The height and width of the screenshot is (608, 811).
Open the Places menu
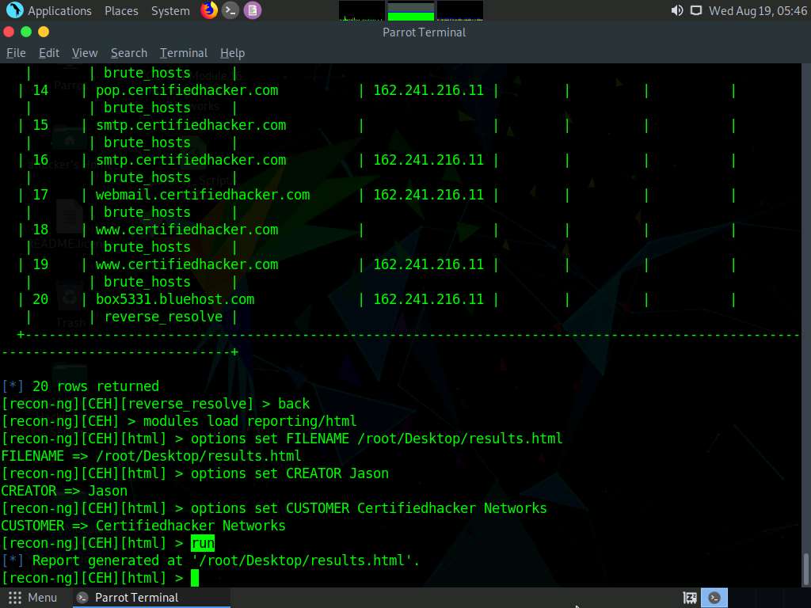(x=121, y=10)
